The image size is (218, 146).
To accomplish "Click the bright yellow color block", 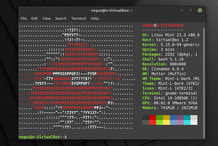I will [166, 122].
